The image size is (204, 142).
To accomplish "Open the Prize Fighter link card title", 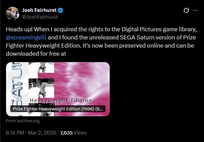I will click(x=58, y=109).
